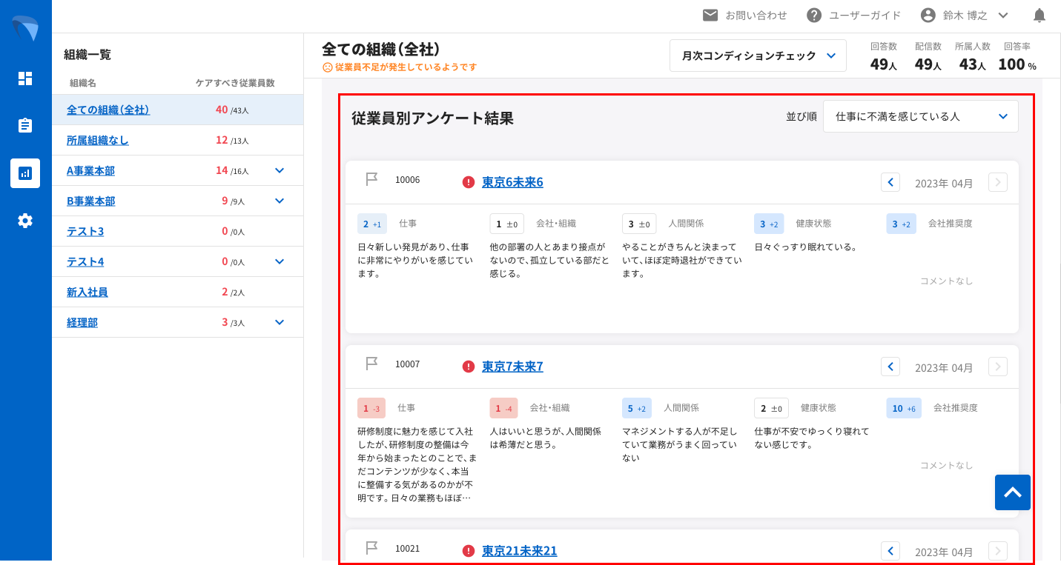Open the 月次コンディションチェック dropdown
The width and height of the screenshot is (1061, 565).
(758, 56)
